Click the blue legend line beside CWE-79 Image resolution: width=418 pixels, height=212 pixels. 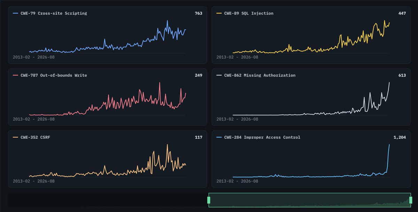point(15,13)
